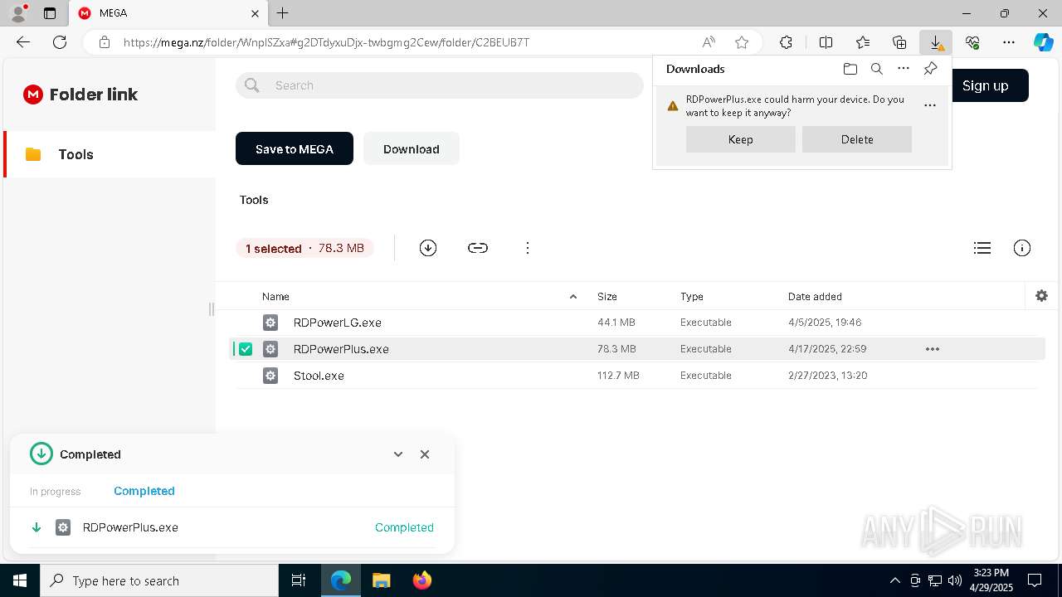Click RDPowerLG.exe file type icon
The width and height of the screenshot is (1062, 597).
pyautogui.click(x=270, y=323)
